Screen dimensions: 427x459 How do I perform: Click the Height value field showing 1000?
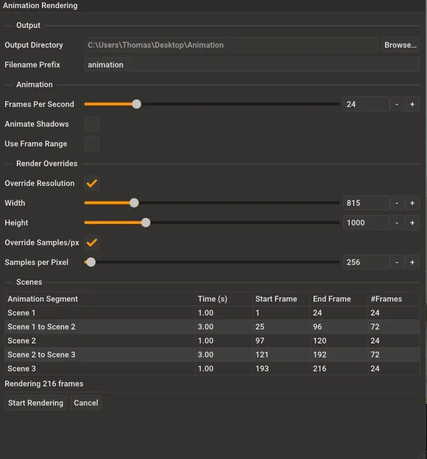tap(366, 223)
